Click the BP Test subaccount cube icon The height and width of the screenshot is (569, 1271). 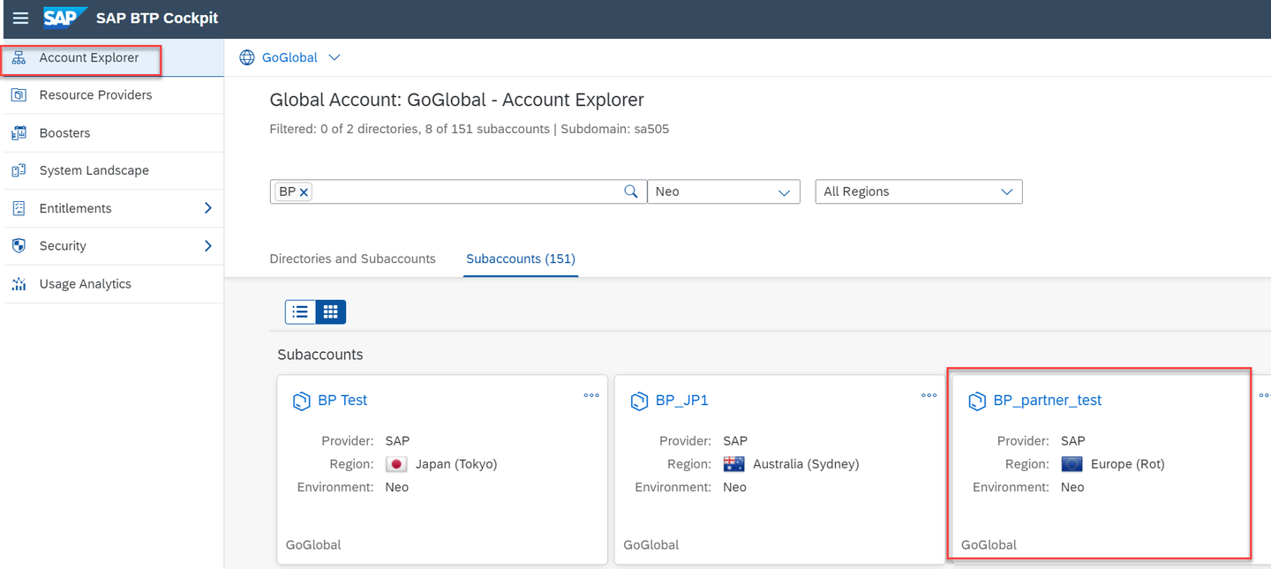[x=301, y=401]
